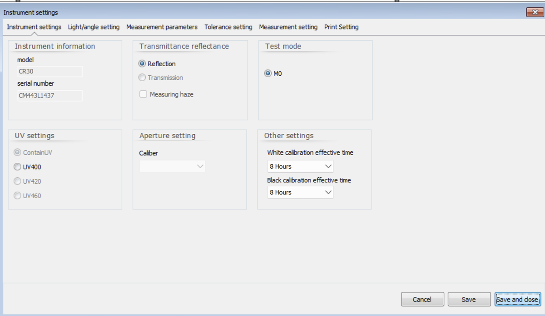
Task: Click the Save button
Action: pyautogui.click(x=469, y=299)
